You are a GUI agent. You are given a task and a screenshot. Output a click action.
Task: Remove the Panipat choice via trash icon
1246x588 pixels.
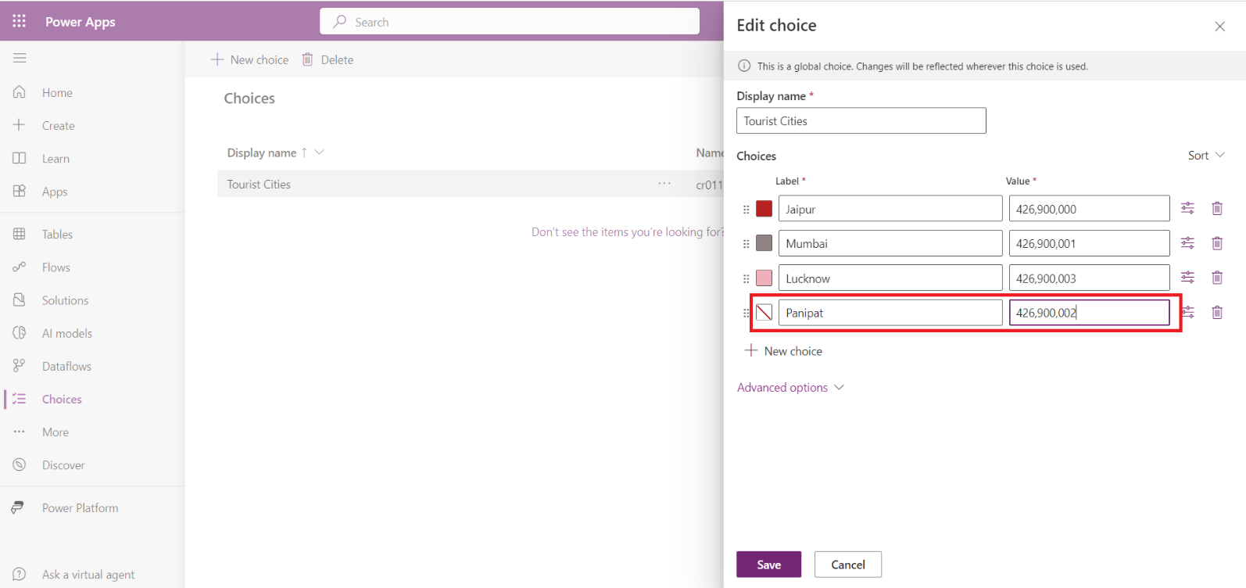(1216, 313)
